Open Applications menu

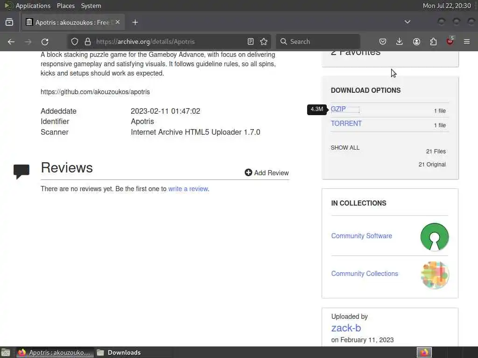[x=33, y=6]
